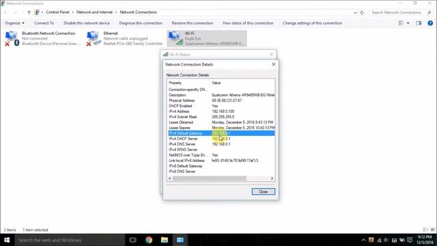Select the IPv4 DHCP Server row
Screen dimensions: 437x246
221,139
